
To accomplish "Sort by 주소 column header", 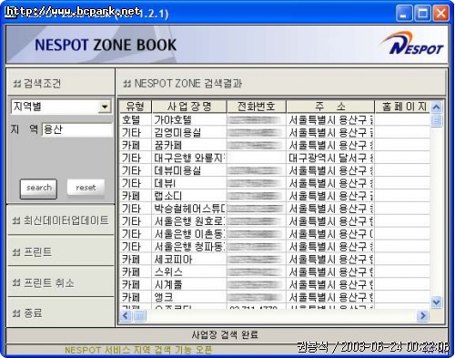I will coord(330,107).
